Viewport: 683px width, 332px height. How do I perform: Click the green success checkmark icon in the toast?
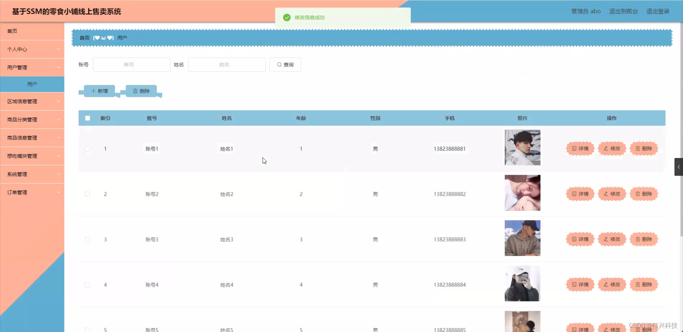pyautogui.click(x=287, y=17)
